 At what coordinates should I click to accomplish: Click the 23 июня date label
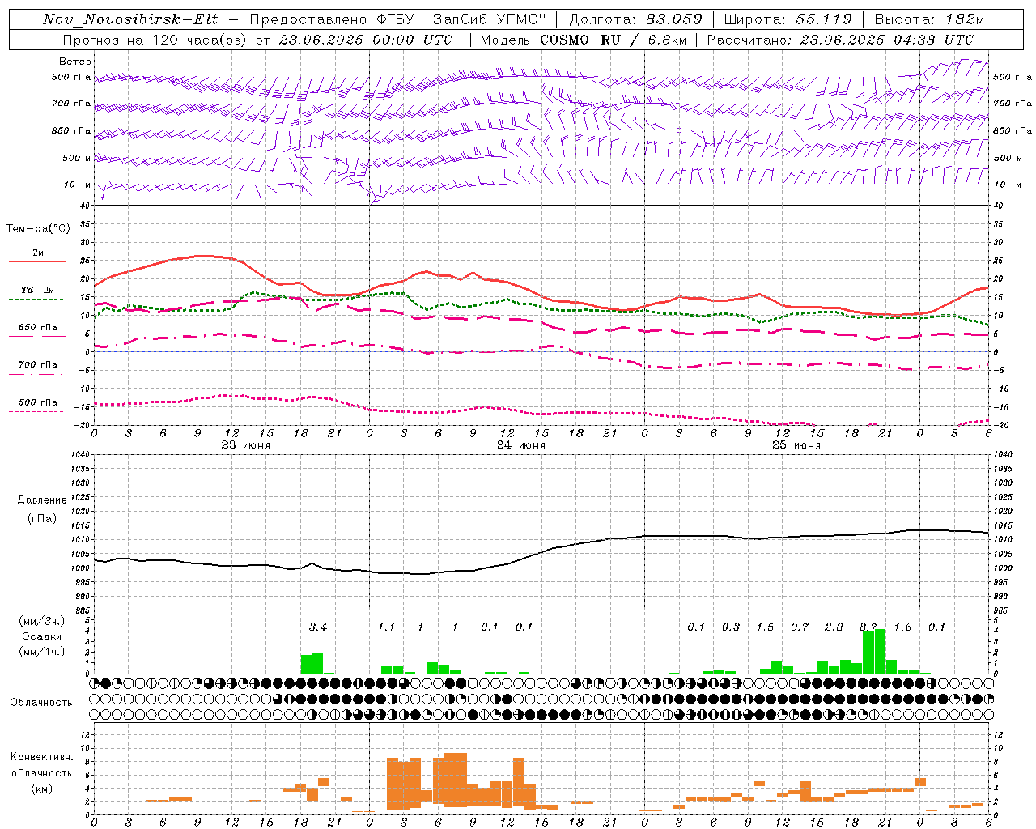(x=246, y=445)
